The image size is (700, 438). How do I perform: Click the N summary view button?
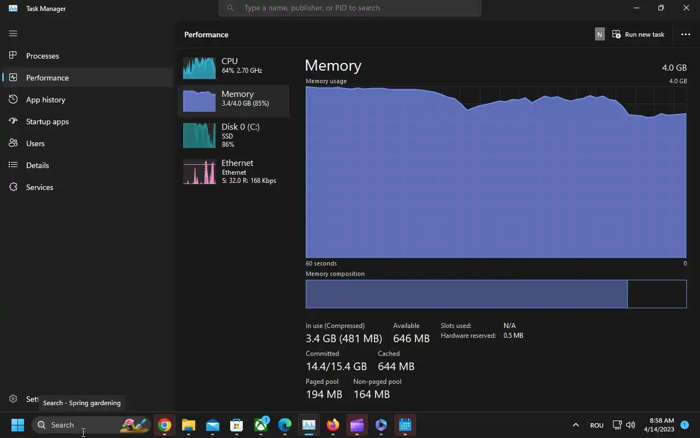click(x=599, y=34)
